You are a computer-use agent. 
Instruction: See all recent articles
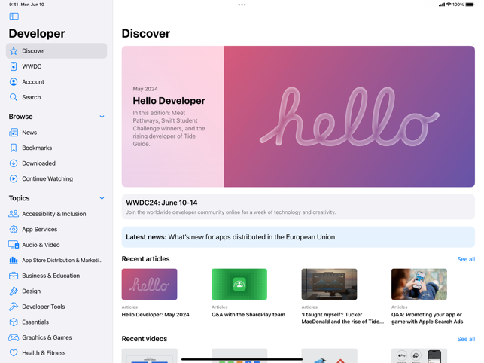click(x=466, y=259)
